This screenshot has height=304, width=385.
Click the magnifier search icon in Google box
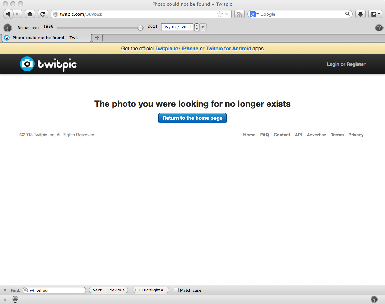(348, 14)
